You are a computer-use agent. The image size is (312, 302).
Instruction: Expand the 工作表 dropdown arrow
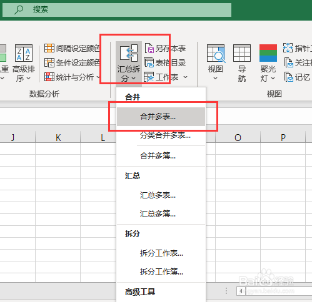click(x=185, y=77)
